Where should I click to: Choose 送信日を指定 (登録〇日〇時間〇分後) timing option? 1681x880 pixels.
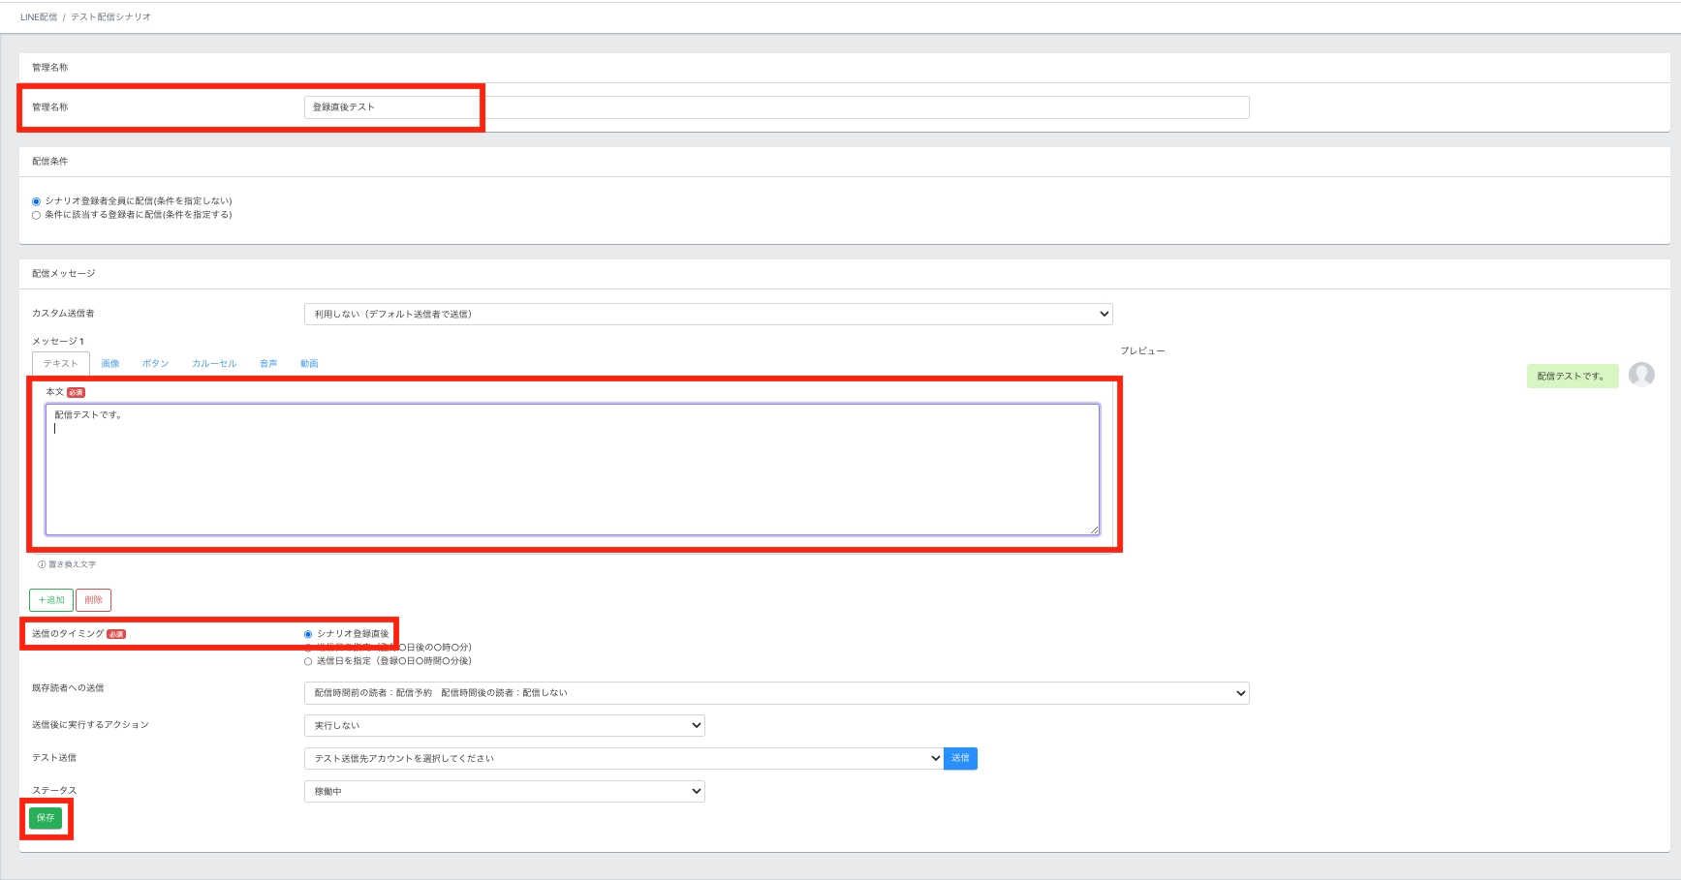click(x=308, y=661)
